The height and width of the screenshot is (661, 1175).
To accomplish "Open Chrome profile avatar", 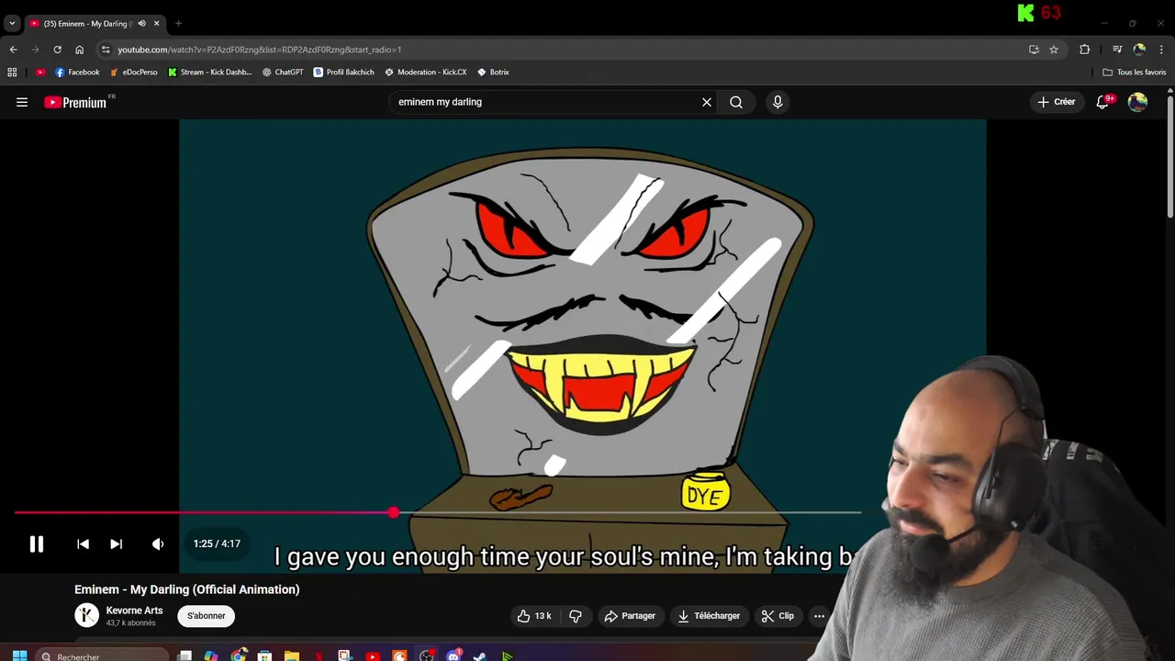I will pos(1140,50).
